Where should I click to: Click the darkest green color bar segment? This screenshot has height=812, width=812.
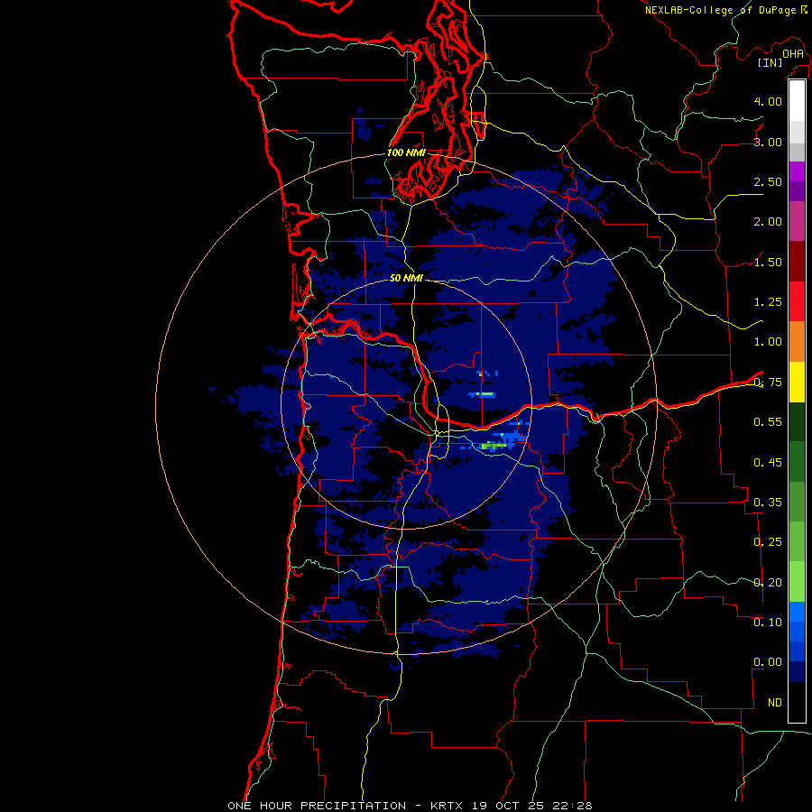click(x=797, y=421)
